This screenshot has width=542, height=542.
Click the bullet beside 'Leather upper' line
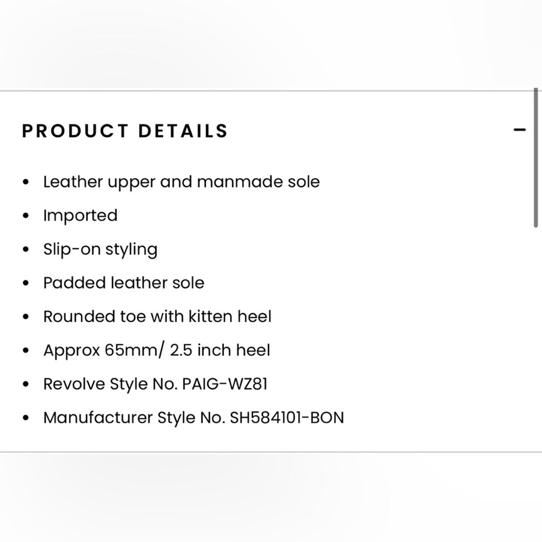pos(26,182)
